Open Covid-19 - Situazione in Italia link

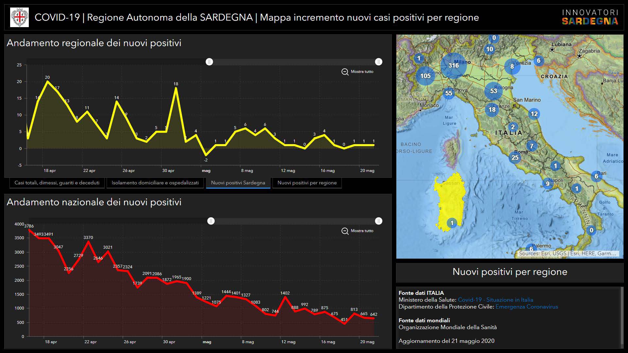coord(495,300)
